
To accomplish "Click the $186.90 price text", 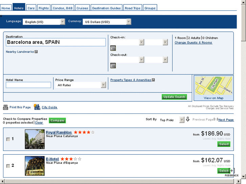I will (212, 134).
